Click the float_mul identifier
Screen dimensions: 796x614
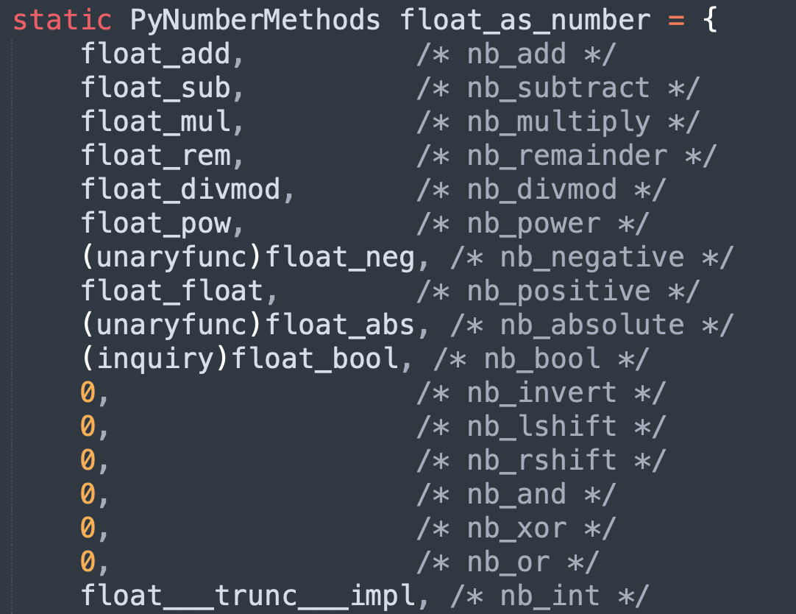click(155, 121)
